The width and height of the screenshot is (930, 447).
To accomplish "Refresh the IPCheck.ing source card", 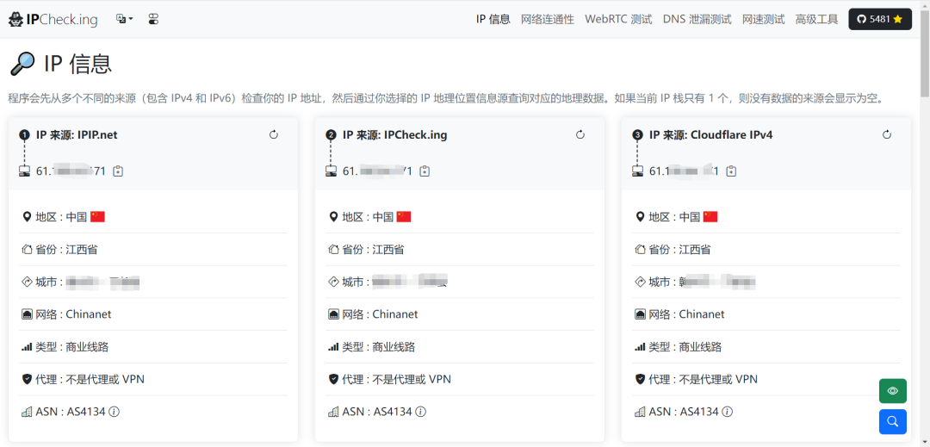I will tap(580, 134).
